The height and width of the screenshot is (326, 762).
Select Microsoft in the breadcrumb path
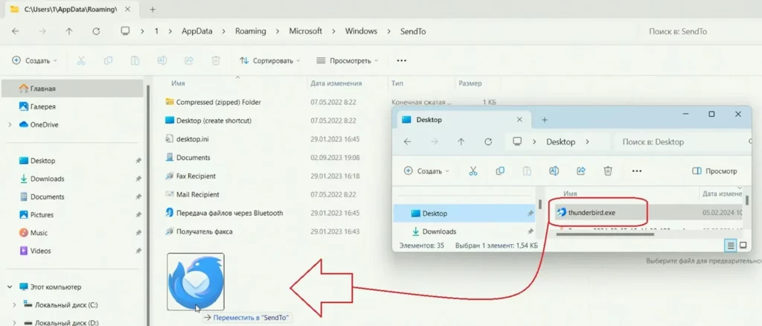[x=306, y=31]
